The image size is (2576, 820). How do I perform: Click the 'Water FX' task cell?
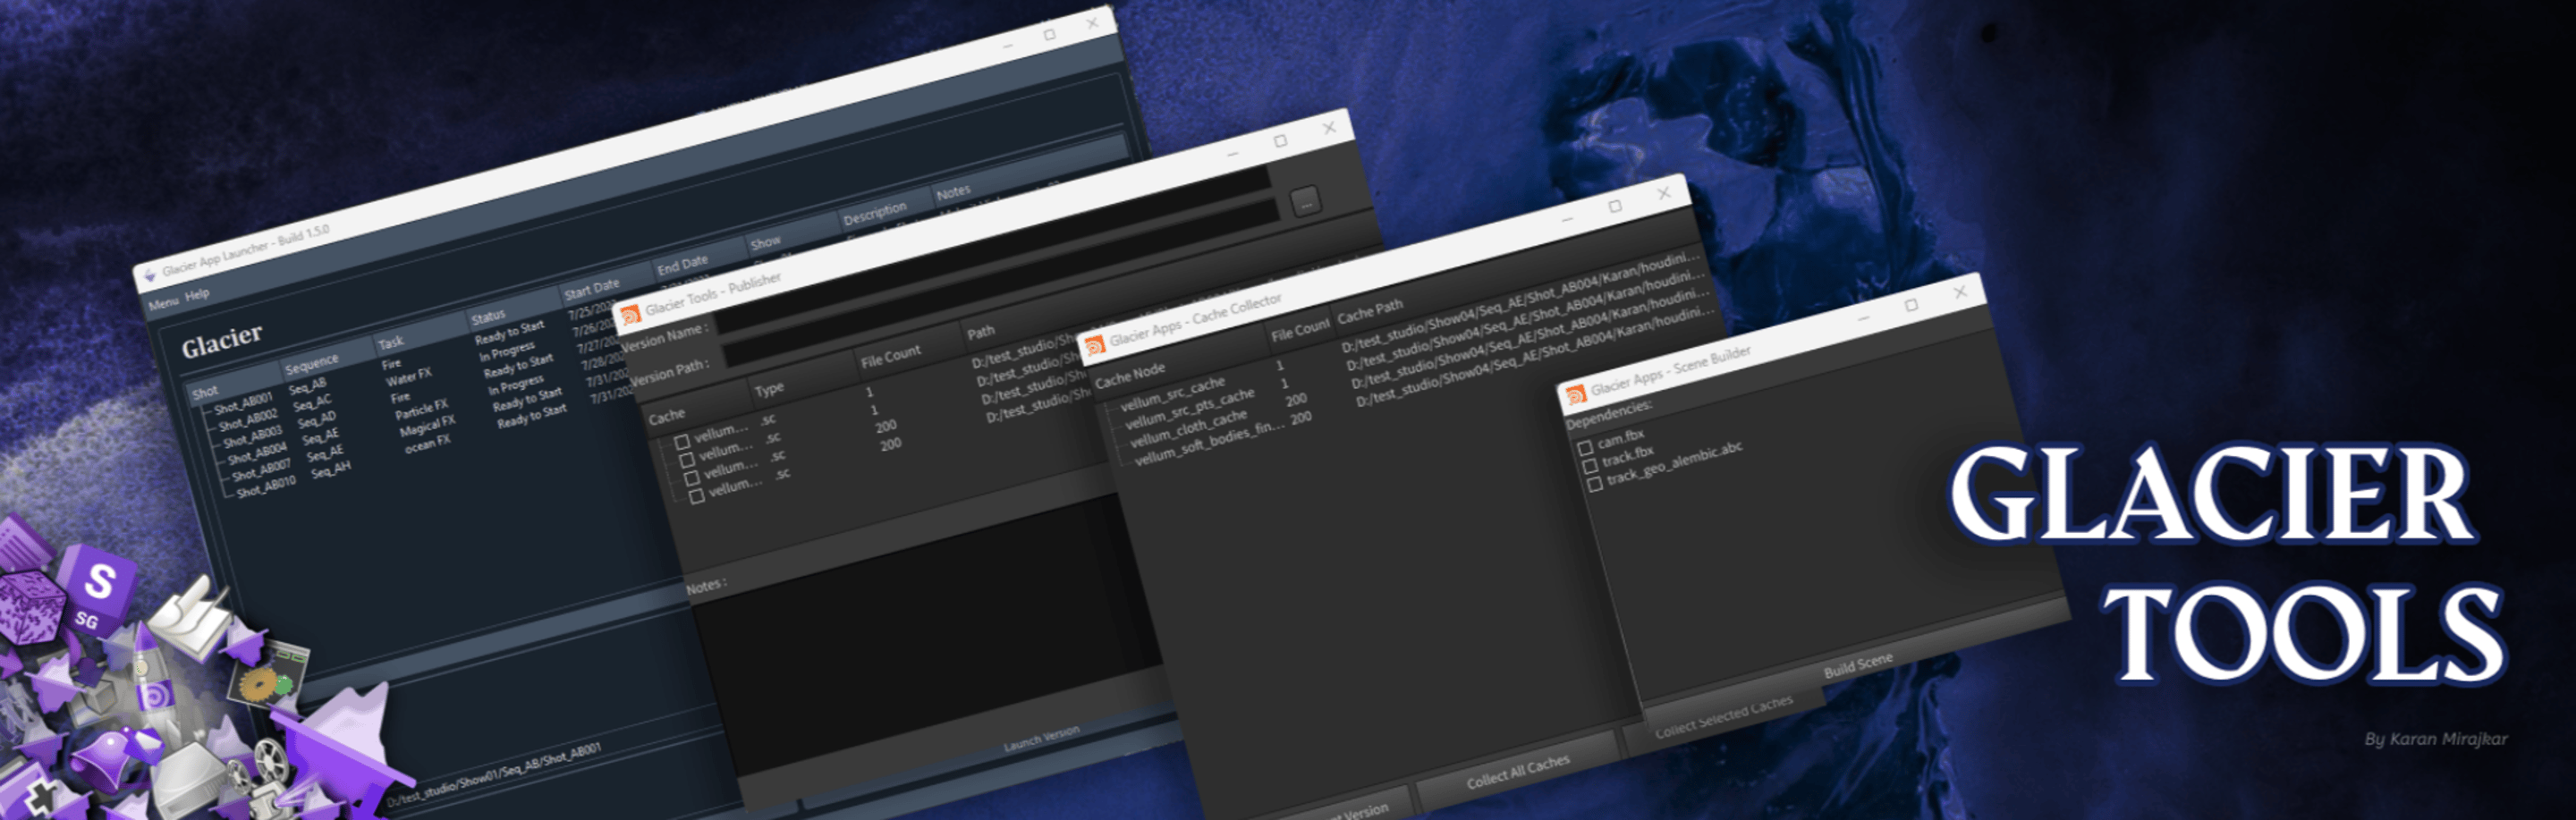[409, 378]
